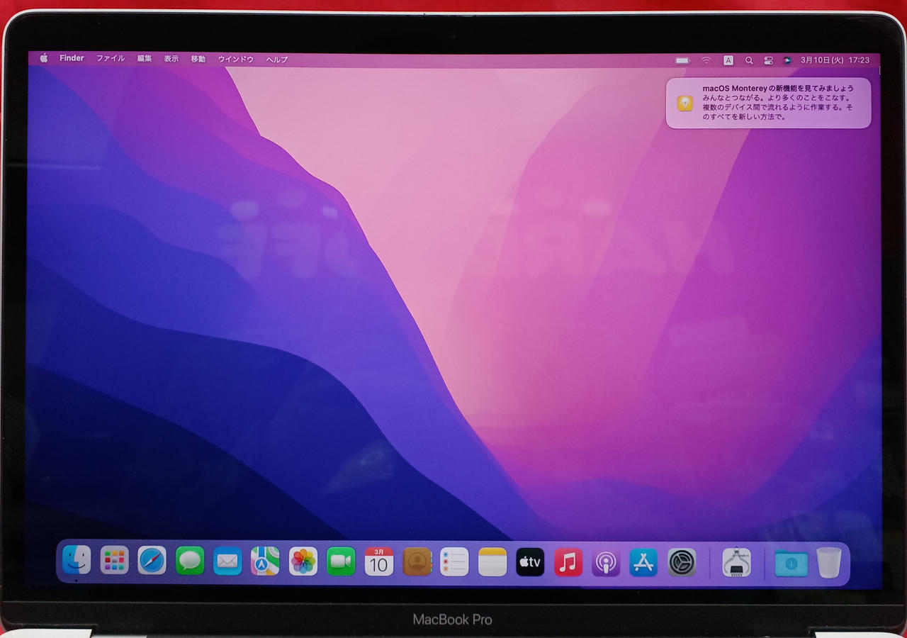This screenshot has height=638, width=907.
Task: Click the date and time 3月10日(火) 17:23
Action: coord(835,60)
